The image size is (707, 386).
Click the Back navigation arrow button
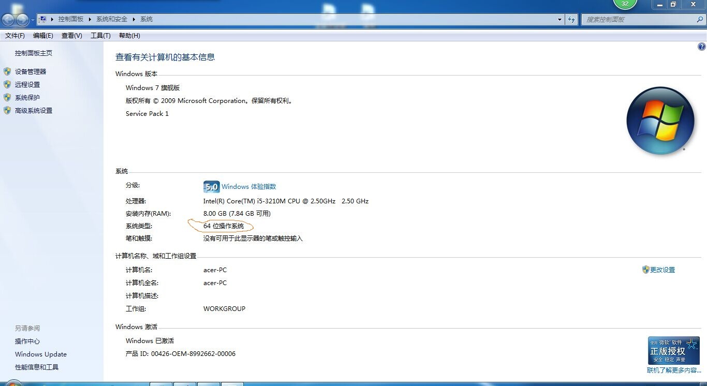[8, 20]
